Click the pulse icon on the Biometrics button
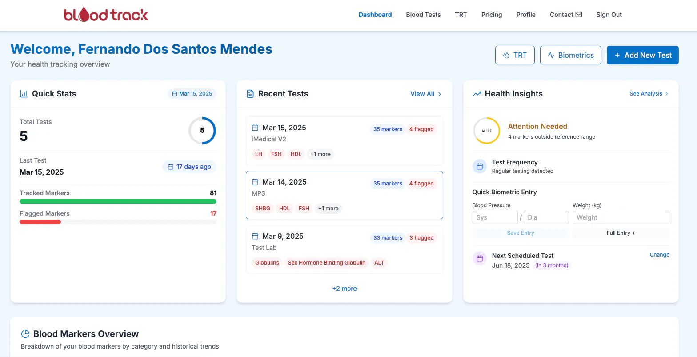This screenshot has width=697, height=357. [551, 55]
